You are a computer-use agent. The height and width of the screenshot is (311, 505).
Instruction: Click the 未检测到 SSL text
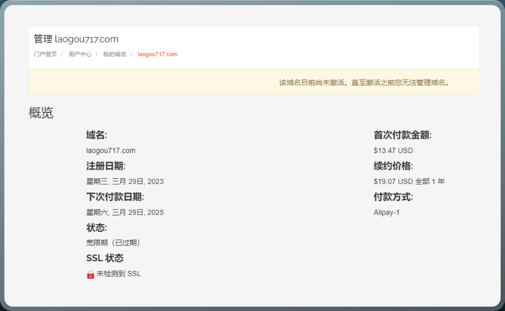tap(119, 274)
